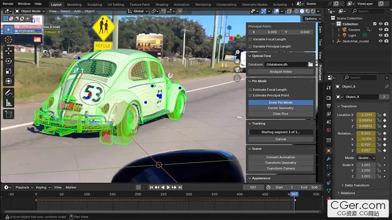Select the Transform tool icon
This screenshot has width=392, height=220.
tap(8, 81)
